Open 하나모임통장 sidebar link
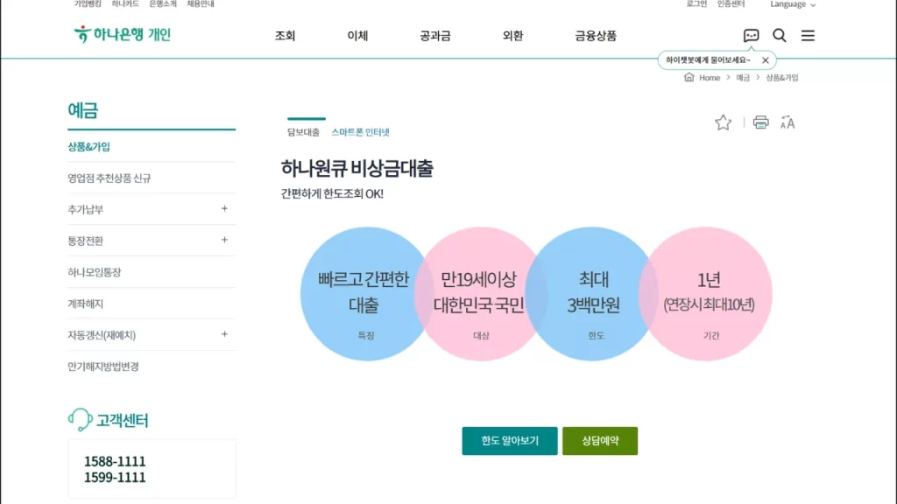The height and width of the screenshot is (504, 897). (95, 273)
